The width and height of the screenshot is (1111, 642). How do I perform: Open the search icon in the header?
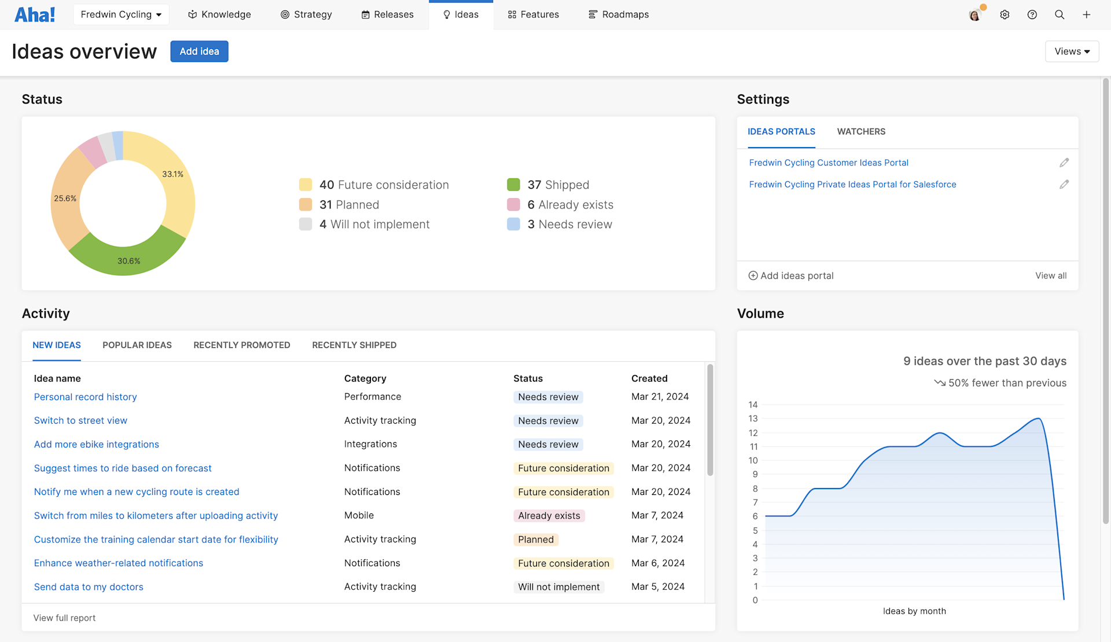coord(1060,14)
